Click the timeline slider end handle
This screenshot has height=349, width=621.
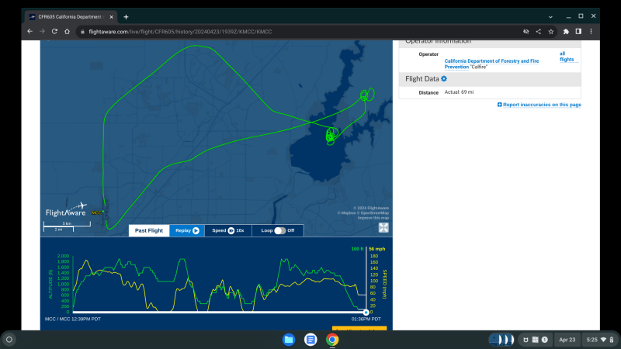point(366,312)
